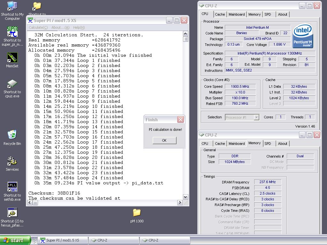Click the 'Loop 24 finished' line in Super PI
Image resolution: width=327 pixels, height=245 pixels.
coord(79,178)
